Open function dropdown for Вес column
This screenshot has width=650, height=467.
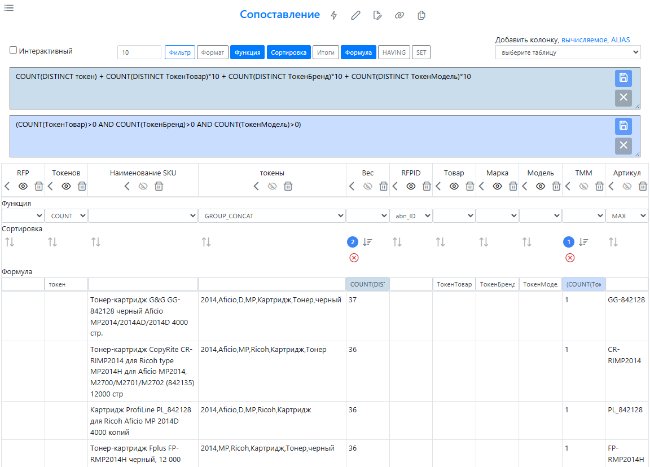[x=368, y=216]
